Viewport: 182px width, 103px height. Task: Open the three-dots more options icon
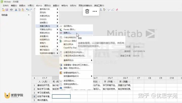[x=95, y=11]
